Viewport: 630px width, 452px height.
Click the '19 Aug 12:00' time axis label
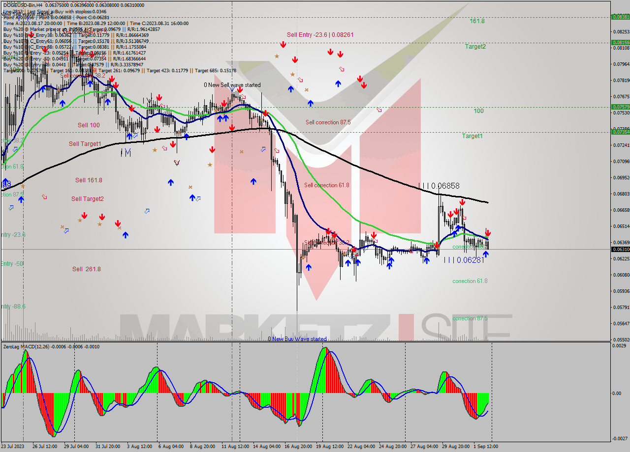pos(330,447)
